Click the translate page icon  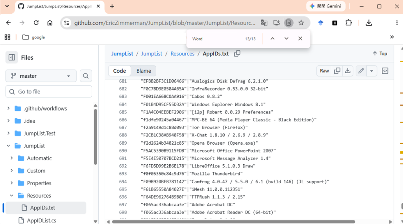264,23
